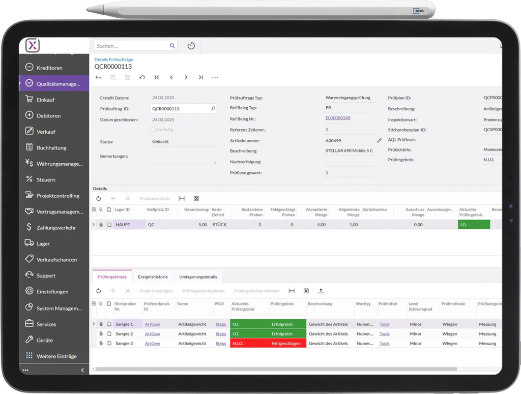Fit columns in Prüfergebnisse grid

click(292, 291)
